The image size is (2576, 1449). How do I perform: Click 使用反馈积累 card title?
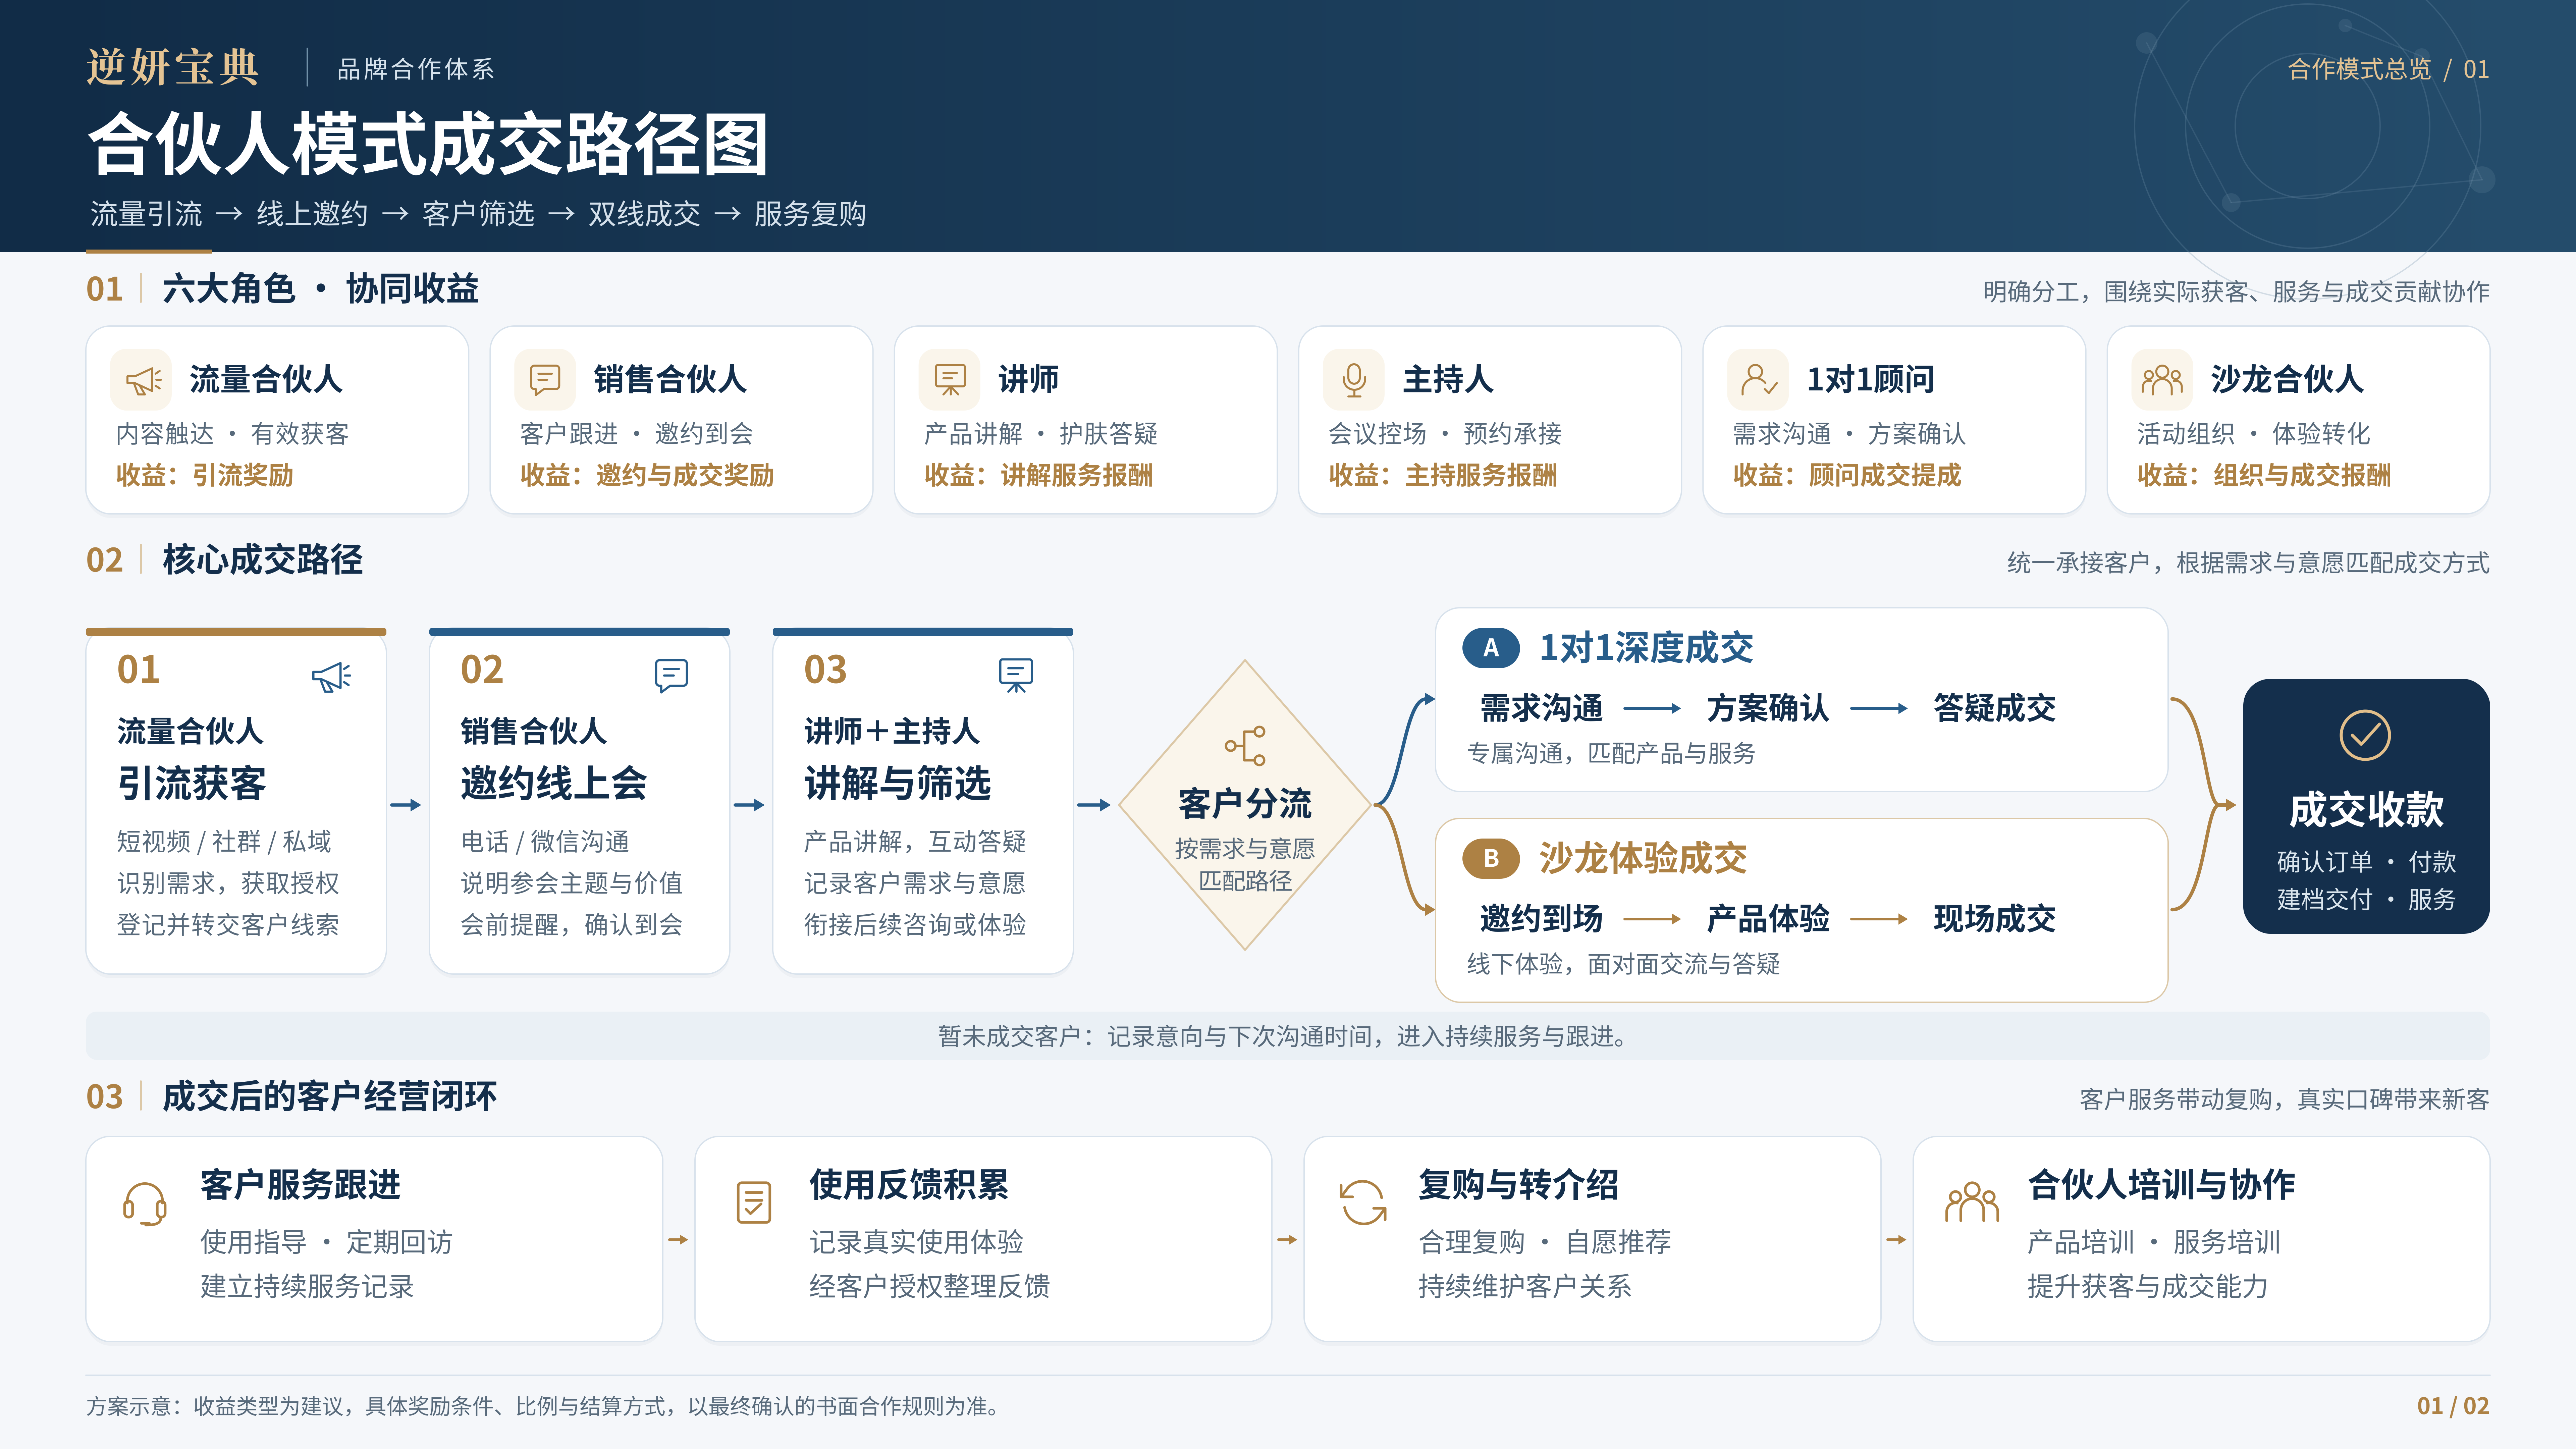(909, 1185)
